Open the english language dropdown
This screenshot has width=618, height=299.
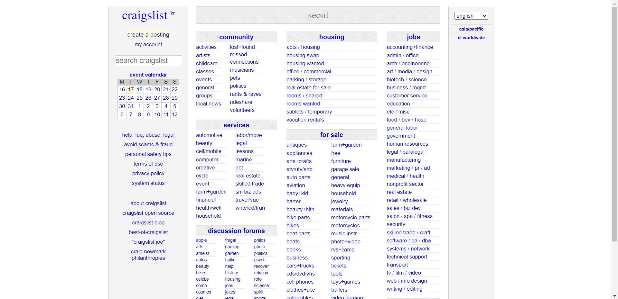pyautogui.click(x=471, y=16)
